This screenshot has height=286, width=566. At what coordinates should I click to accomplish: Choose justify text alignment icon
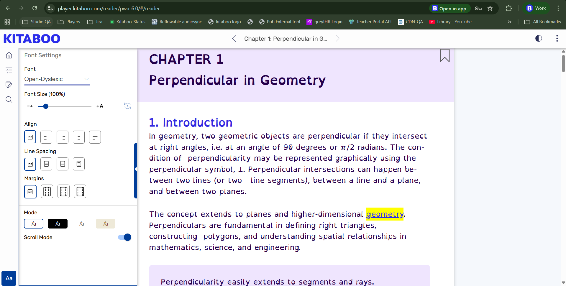(95, 137)
